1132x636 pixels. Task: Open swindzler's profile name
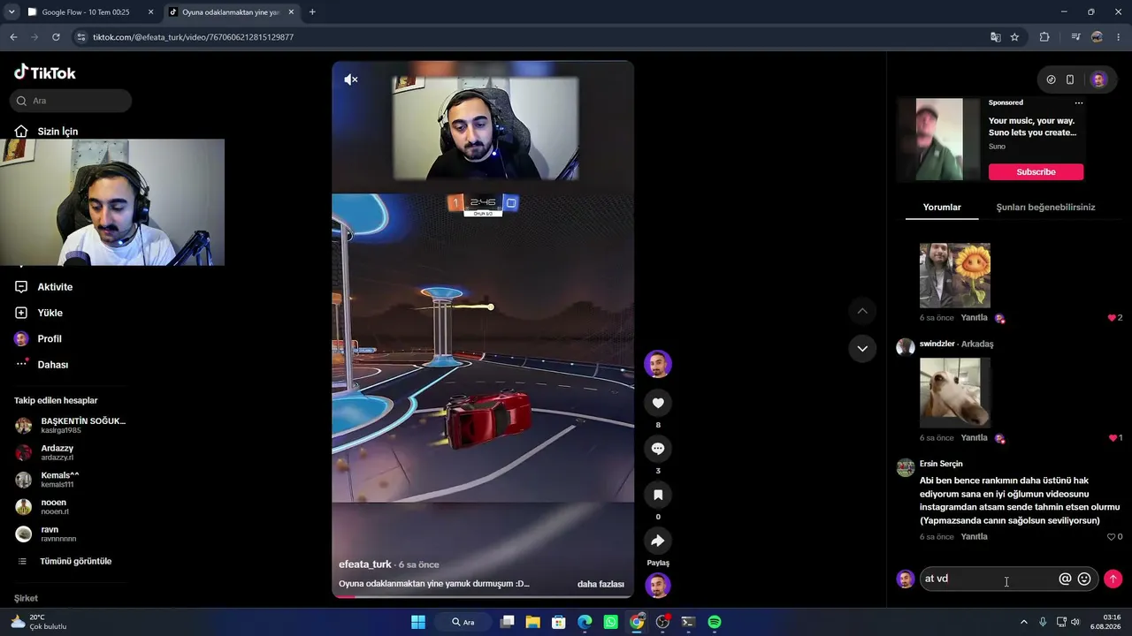point(937,344)
